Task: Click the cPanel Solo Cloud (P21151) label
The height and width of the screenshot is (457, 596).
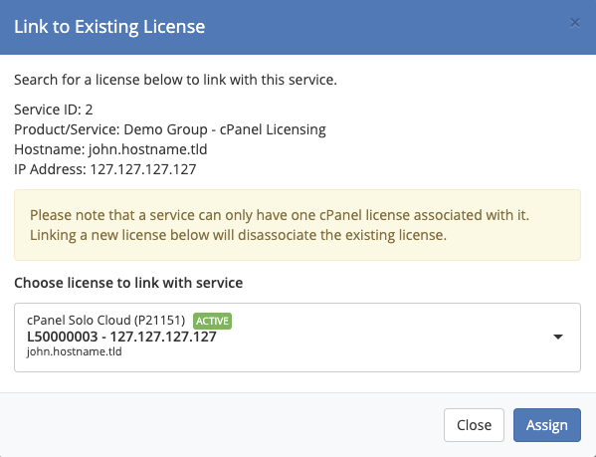Action: click(x=106, y=321)
